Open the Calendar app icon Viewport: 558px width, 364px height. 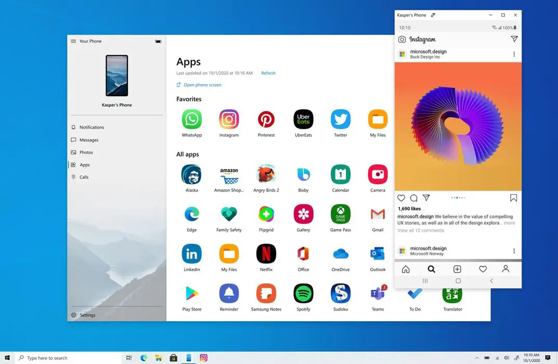click(341, 174)
